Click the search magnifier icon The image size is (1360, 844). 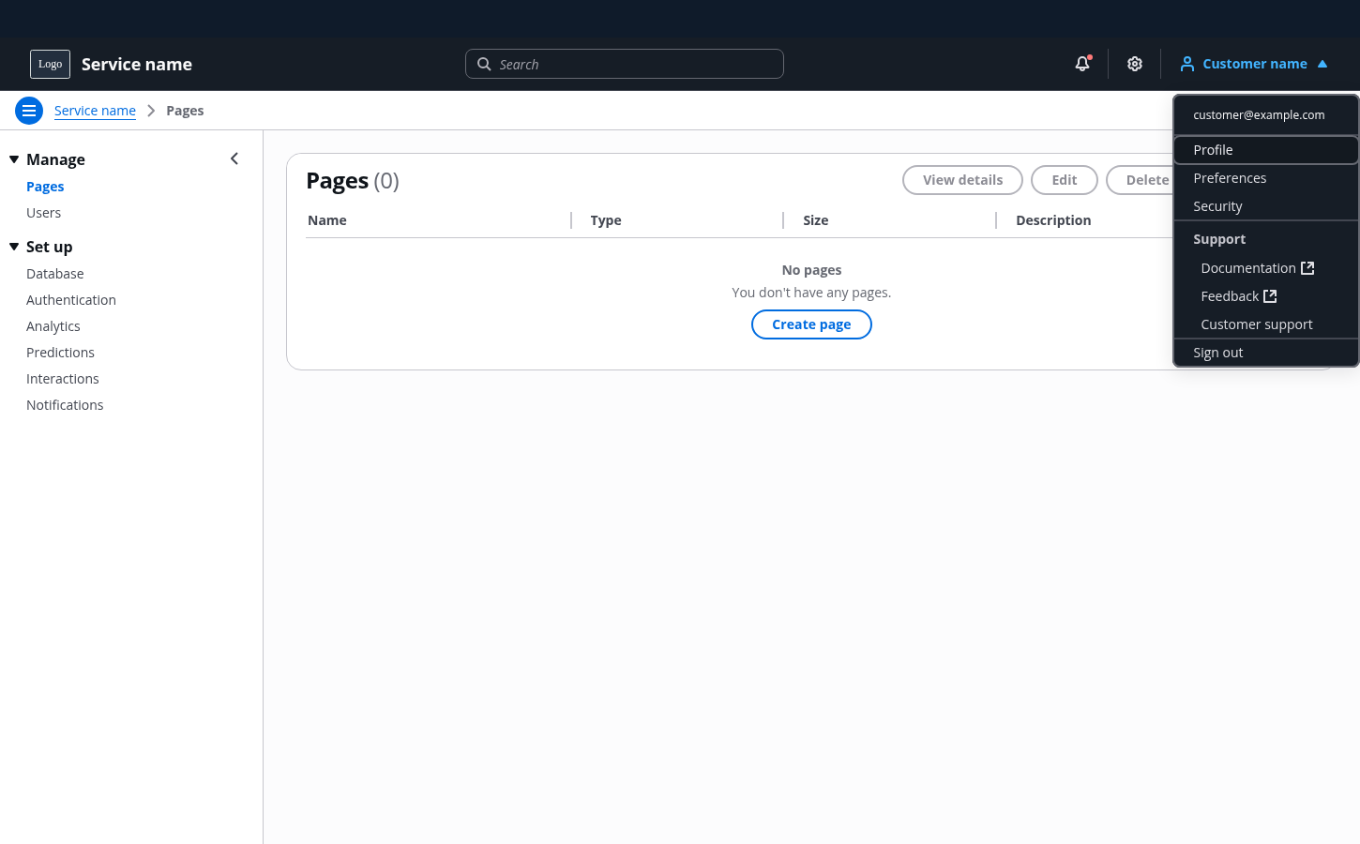484,64
